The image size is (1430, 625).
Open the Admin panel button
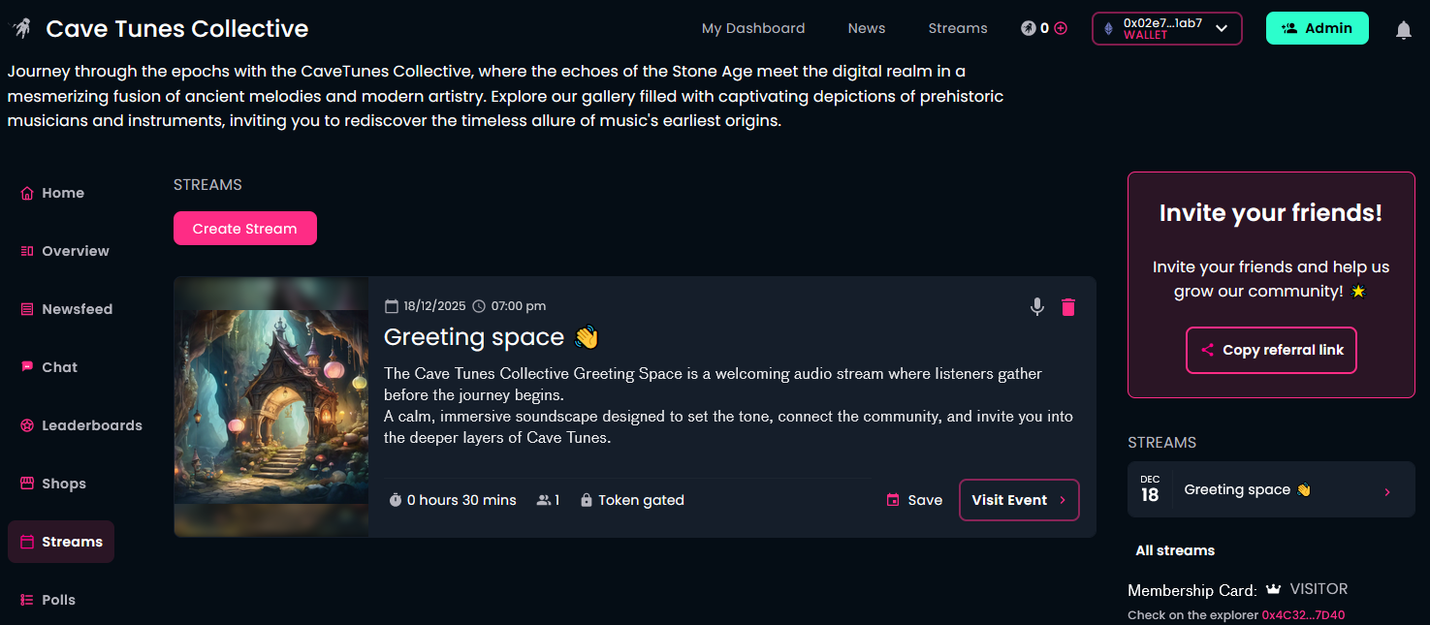1317,28
